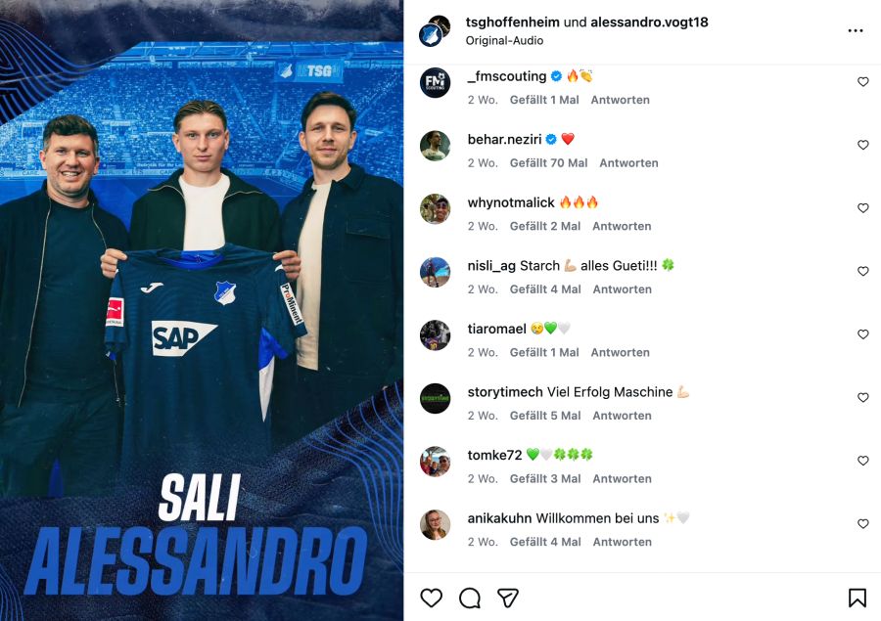Visit alessandro.vogt18 profile link
This screenshot has height=621, width=881.
tap(649, 22)
